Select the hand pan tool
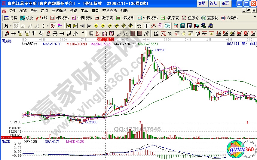 (139, 26)
